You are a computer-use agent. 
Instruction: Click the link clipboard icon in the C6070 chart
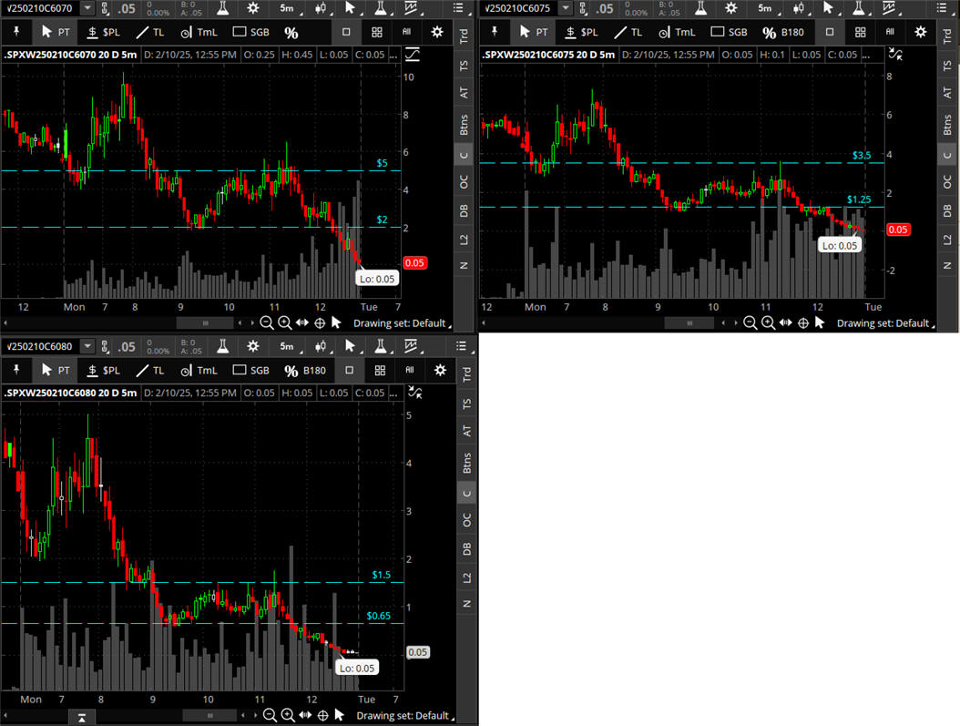click(105, 8)
